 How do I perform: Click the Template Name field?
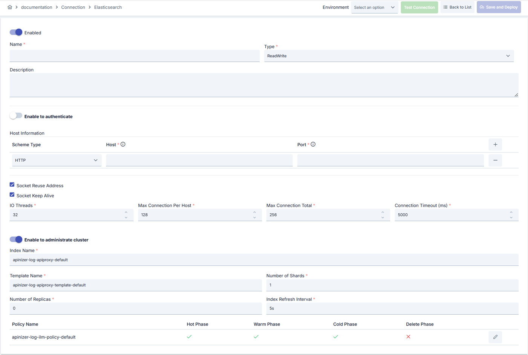click(136, 285)
